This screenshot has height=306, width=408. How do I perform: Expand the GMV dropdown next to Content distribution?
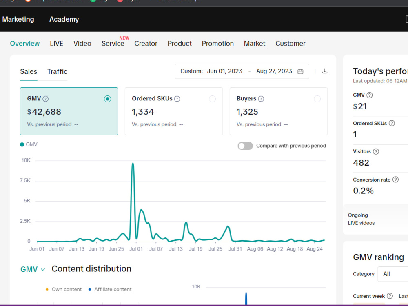[x=33, y=269]
